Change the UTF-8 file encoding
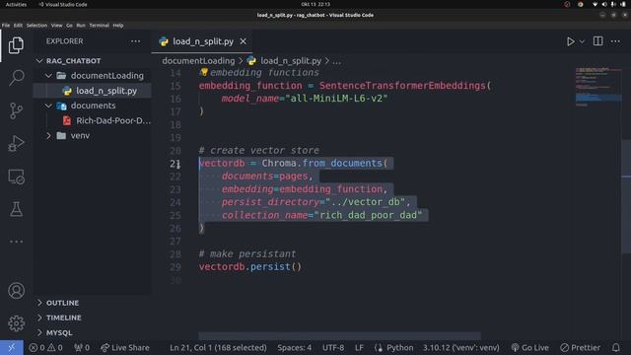The image size is (631, 355). [333, 347]
